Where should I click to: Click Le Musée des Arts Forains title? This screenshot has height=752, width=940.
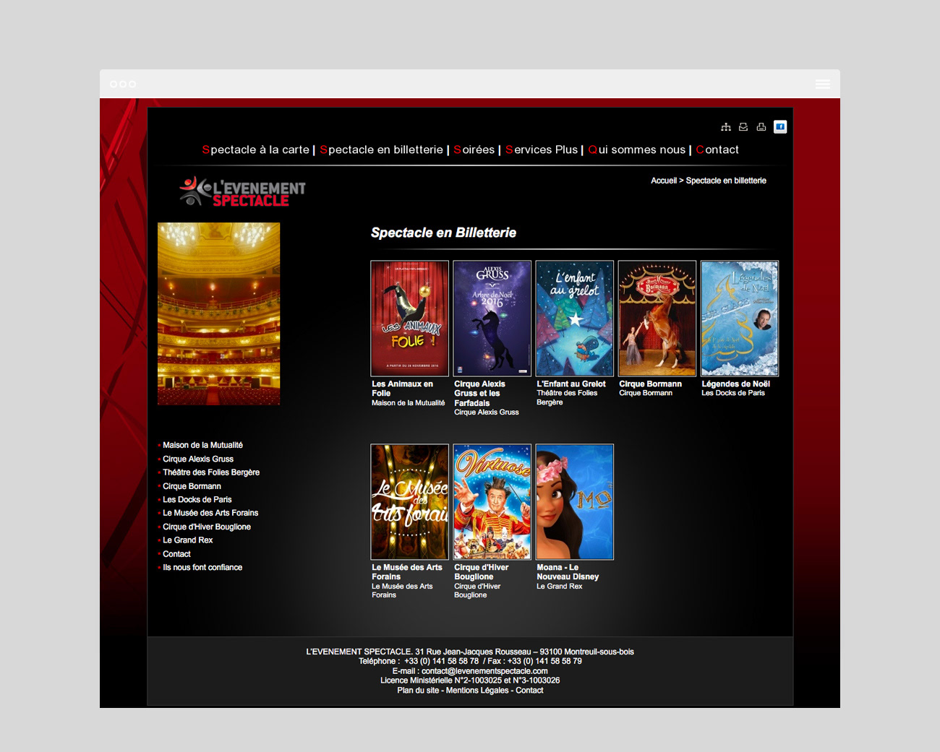pyautogui.click(x=407, y=572)
